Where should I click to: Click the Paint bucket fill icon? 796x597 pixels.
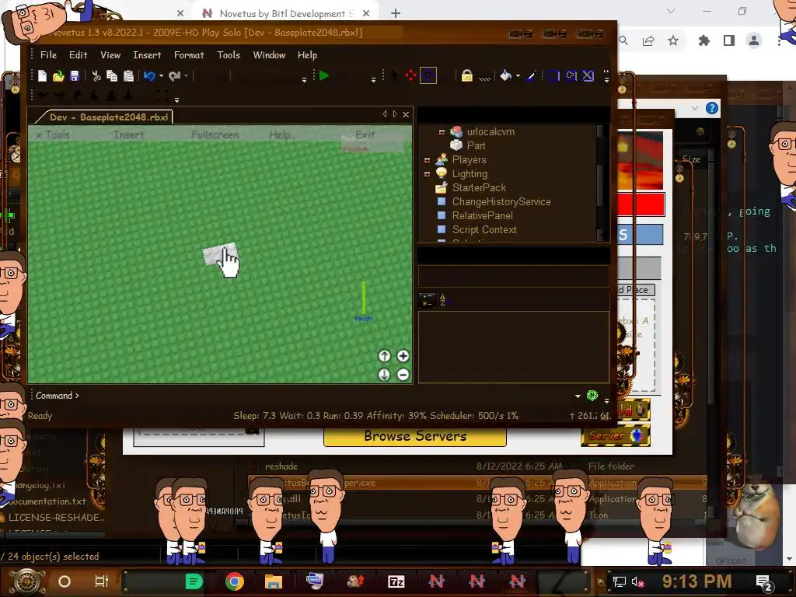pos(505,75)
